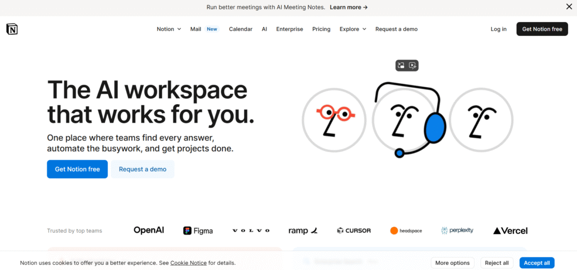Screen dimensions: 577x270
Task: Go to the Calendar page
Action: [x=241, y=29]
